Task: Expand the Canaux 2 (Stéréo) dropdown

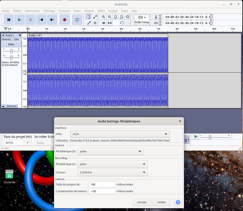Action: coord(113,172)
